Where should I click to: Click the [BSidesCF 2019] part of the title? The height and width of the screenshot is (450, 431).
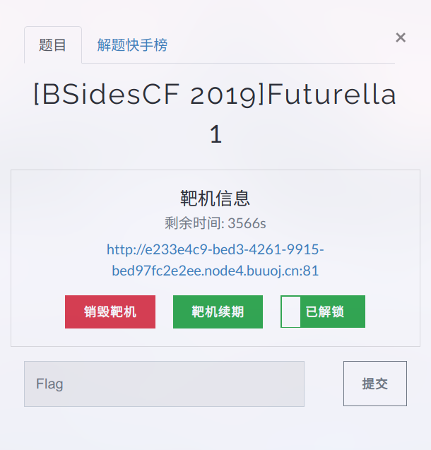tap(149, 94)
